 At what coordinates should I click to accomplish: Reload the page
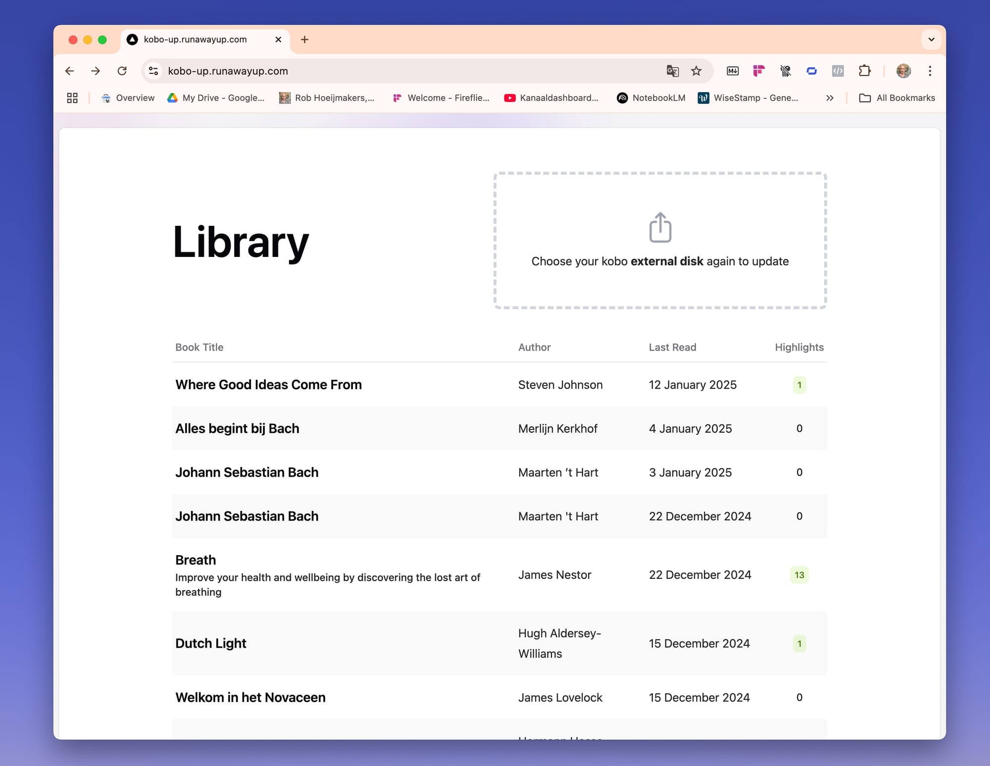pos(122,71)
